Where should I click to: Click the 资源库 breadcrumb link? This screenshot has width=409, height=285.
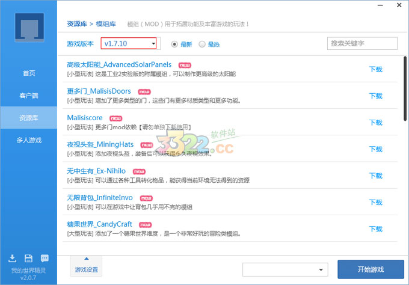click(x=77, y=24)
